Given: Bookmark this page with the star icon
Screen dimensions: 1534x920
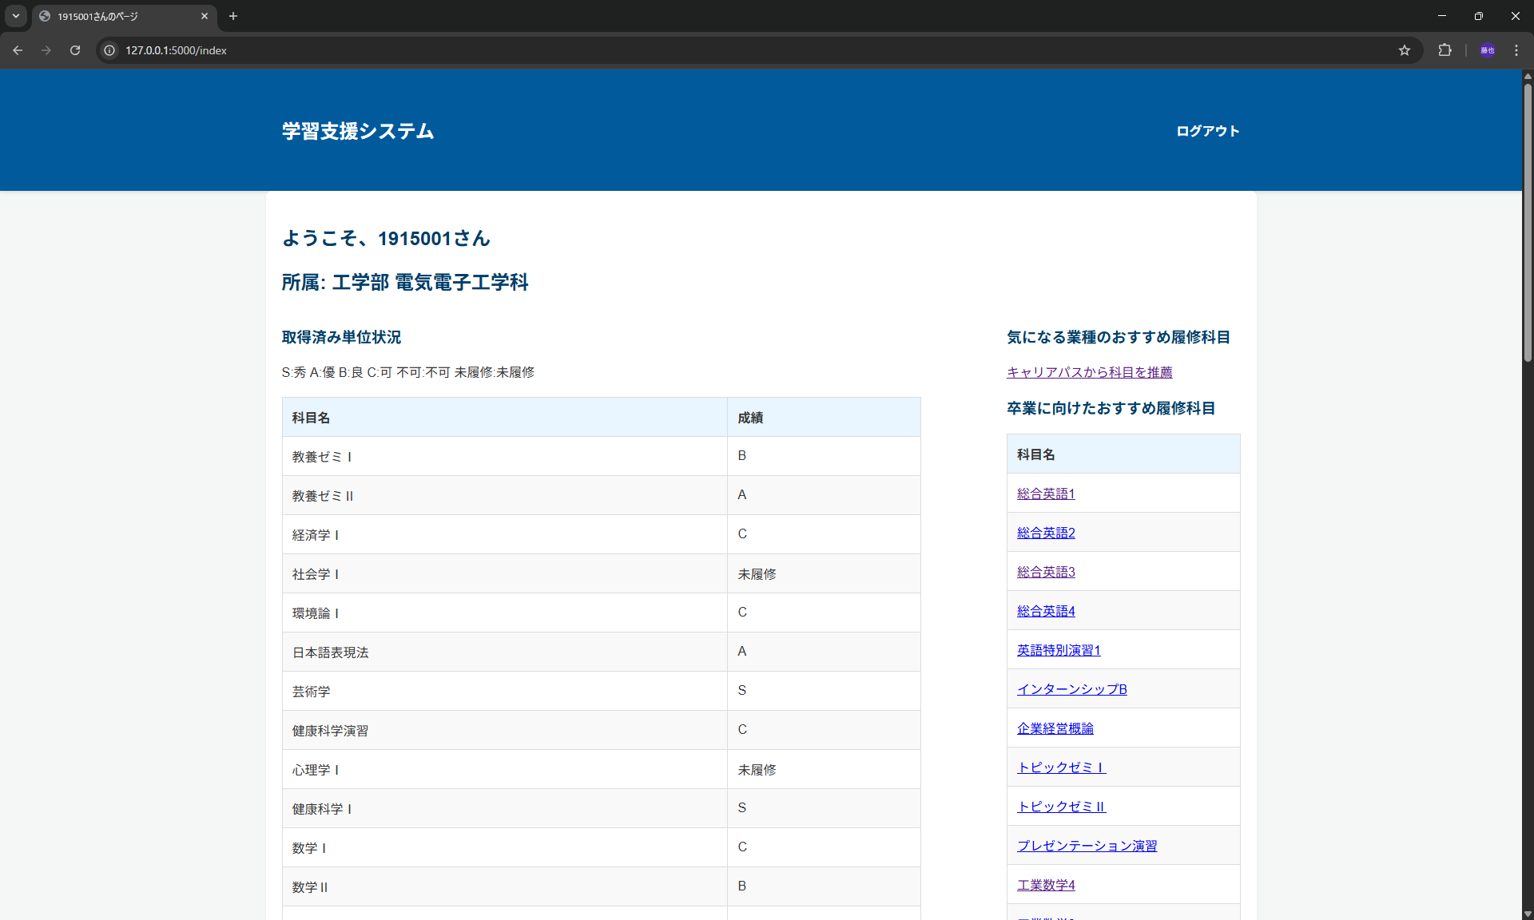Looking at the screenshot, I should pos(1405,50).
